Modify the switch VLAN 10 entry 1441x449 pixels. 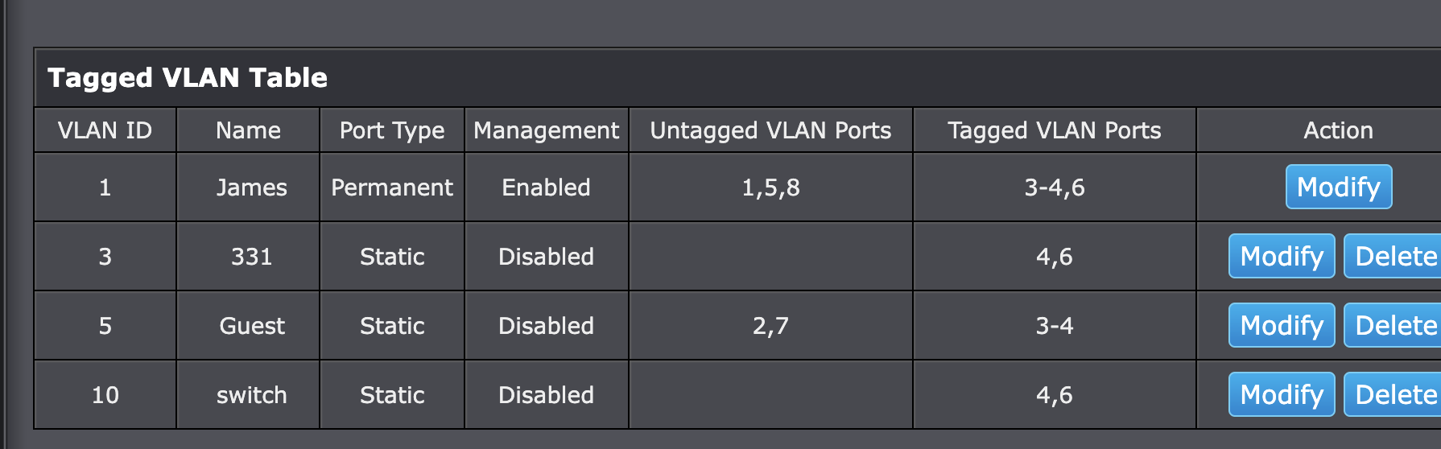(x=1282, y=394)
